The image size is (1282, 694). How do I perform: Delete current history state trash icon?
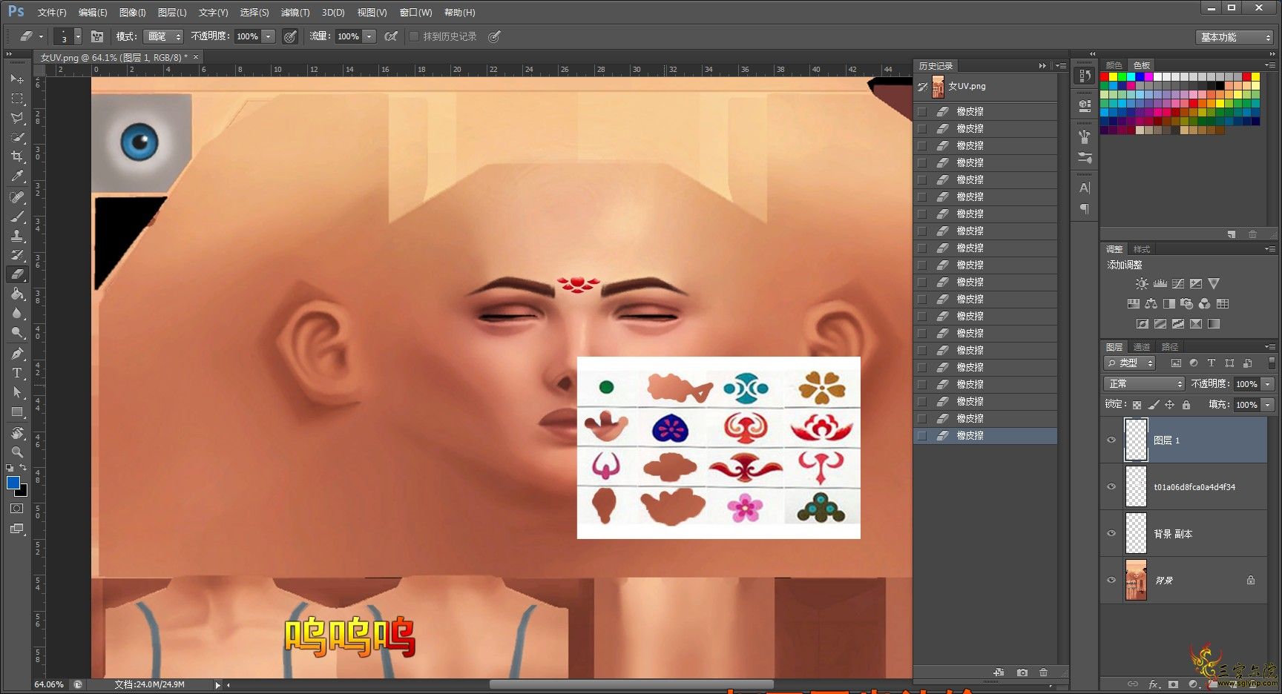1044,672
